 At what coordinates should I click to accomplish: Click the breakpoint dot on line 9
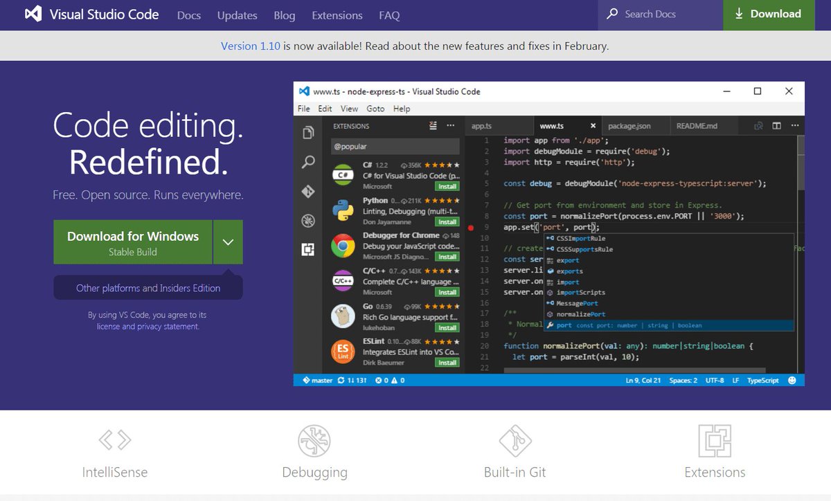[x=471, y=227]
